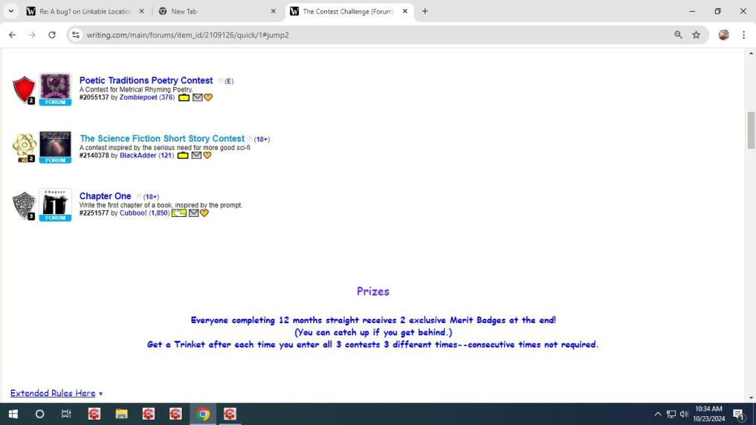Open the yellow portfolio icon next to Zombiepoet
This screenshot has width=756, height=425.
pos(184,97)
